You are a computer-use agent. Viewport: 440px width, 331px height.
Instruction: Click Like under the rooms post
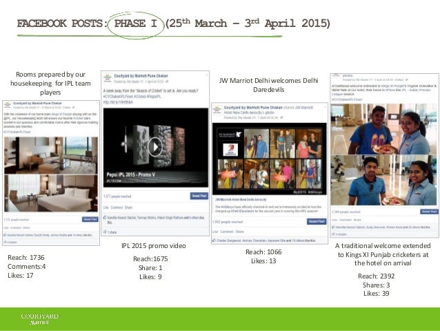tap(6, 227)
